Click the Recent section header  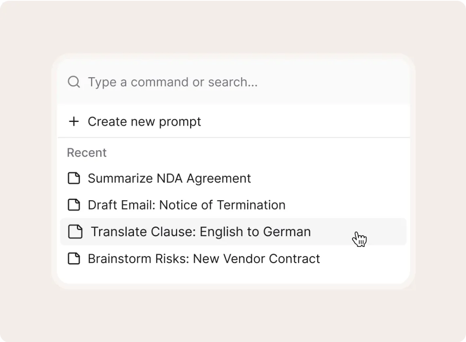(87, 152)
